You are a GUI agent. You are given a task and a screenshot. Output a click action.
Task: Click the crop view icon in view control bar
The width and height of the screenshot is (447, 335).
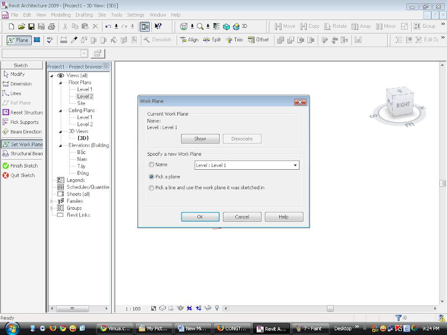coord(189,308)
